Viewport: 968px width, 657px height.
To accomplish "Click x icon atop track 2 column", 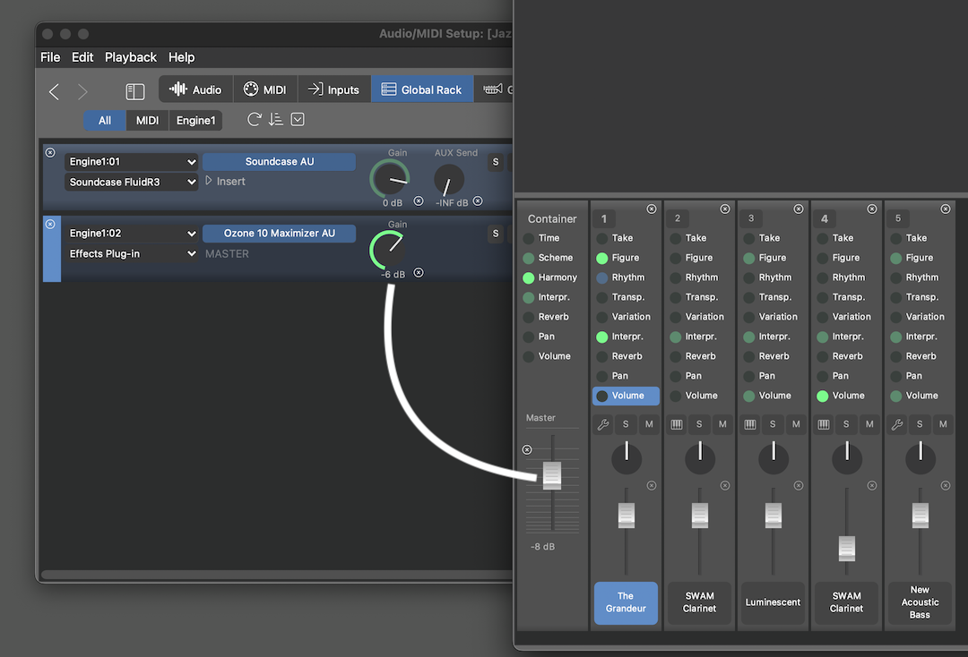I will pyautogui.click(x=725, y=209).
